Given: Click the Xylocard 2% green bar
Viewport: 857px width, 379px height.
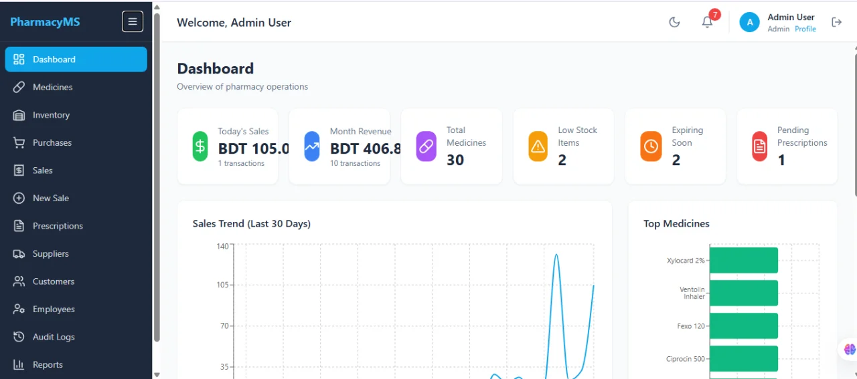Looking at the screenshot, I should tap(744, 260).
